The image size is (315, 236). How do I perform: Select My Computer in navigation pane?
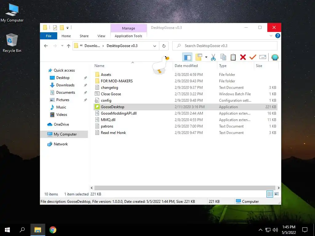[x=64, y=134]
